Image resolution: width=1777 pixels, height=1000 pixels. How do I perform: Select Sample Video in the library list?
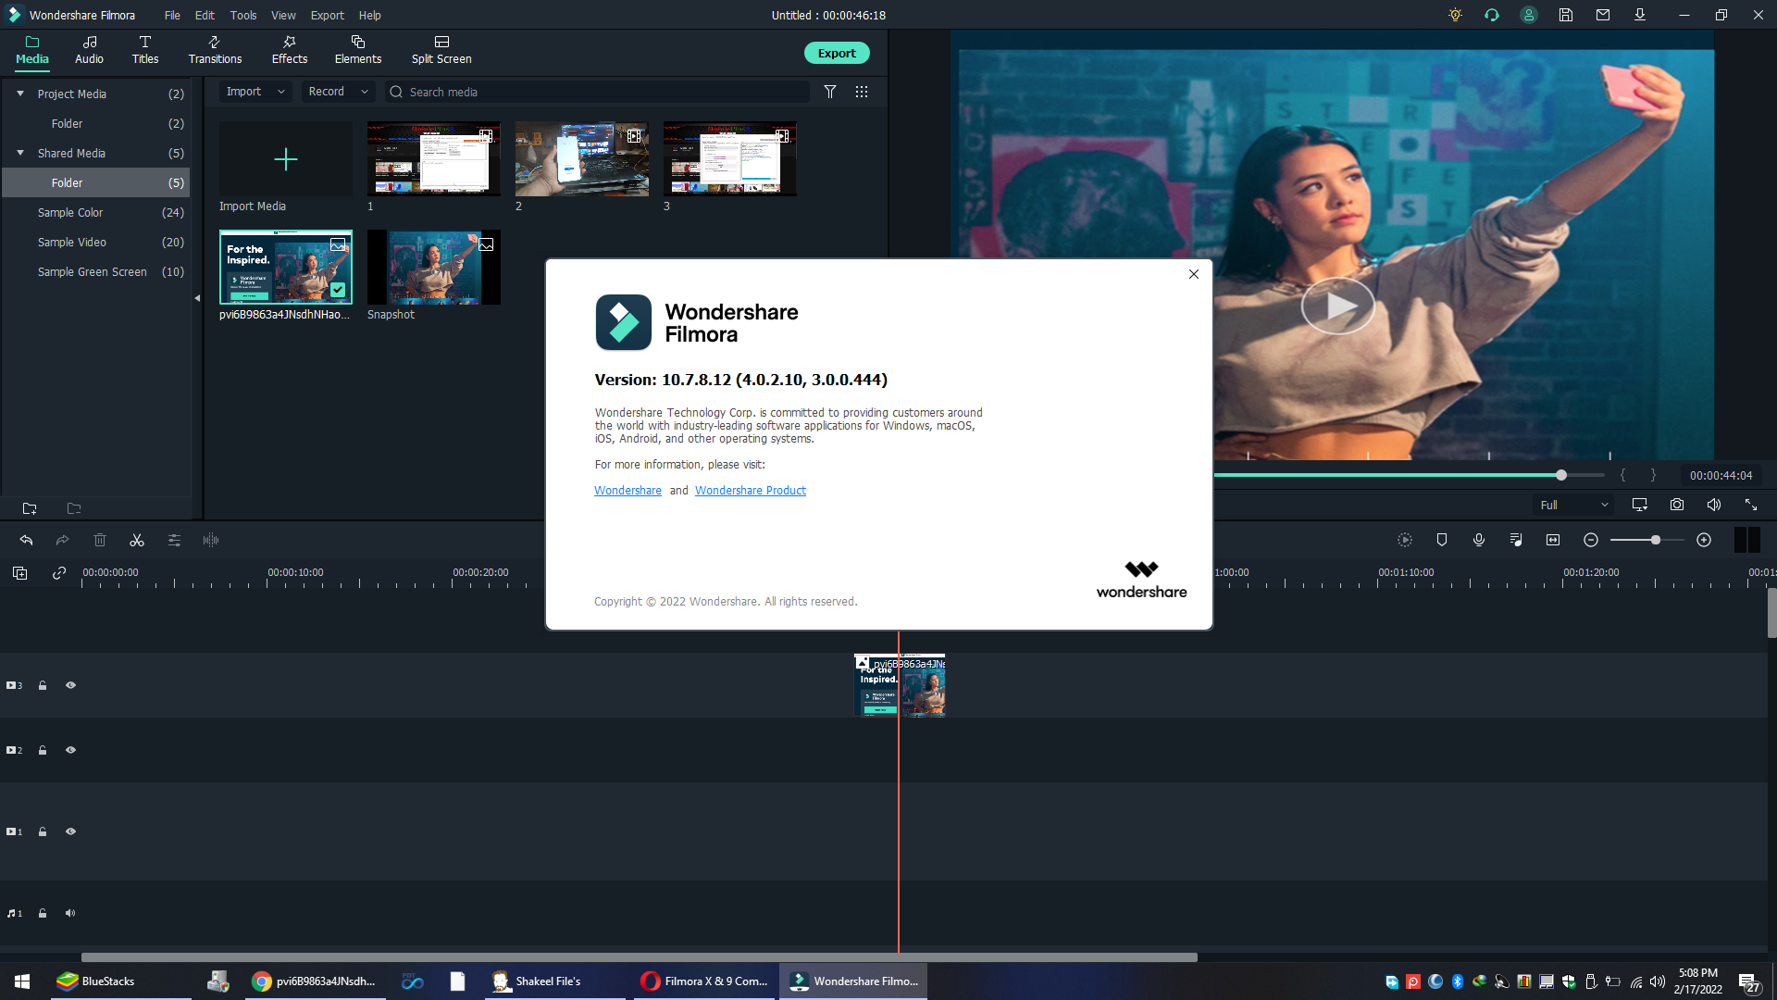96,242
